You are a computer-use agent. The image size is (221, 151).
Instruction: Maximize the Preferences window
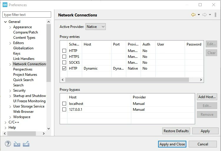tap(200, 5)
